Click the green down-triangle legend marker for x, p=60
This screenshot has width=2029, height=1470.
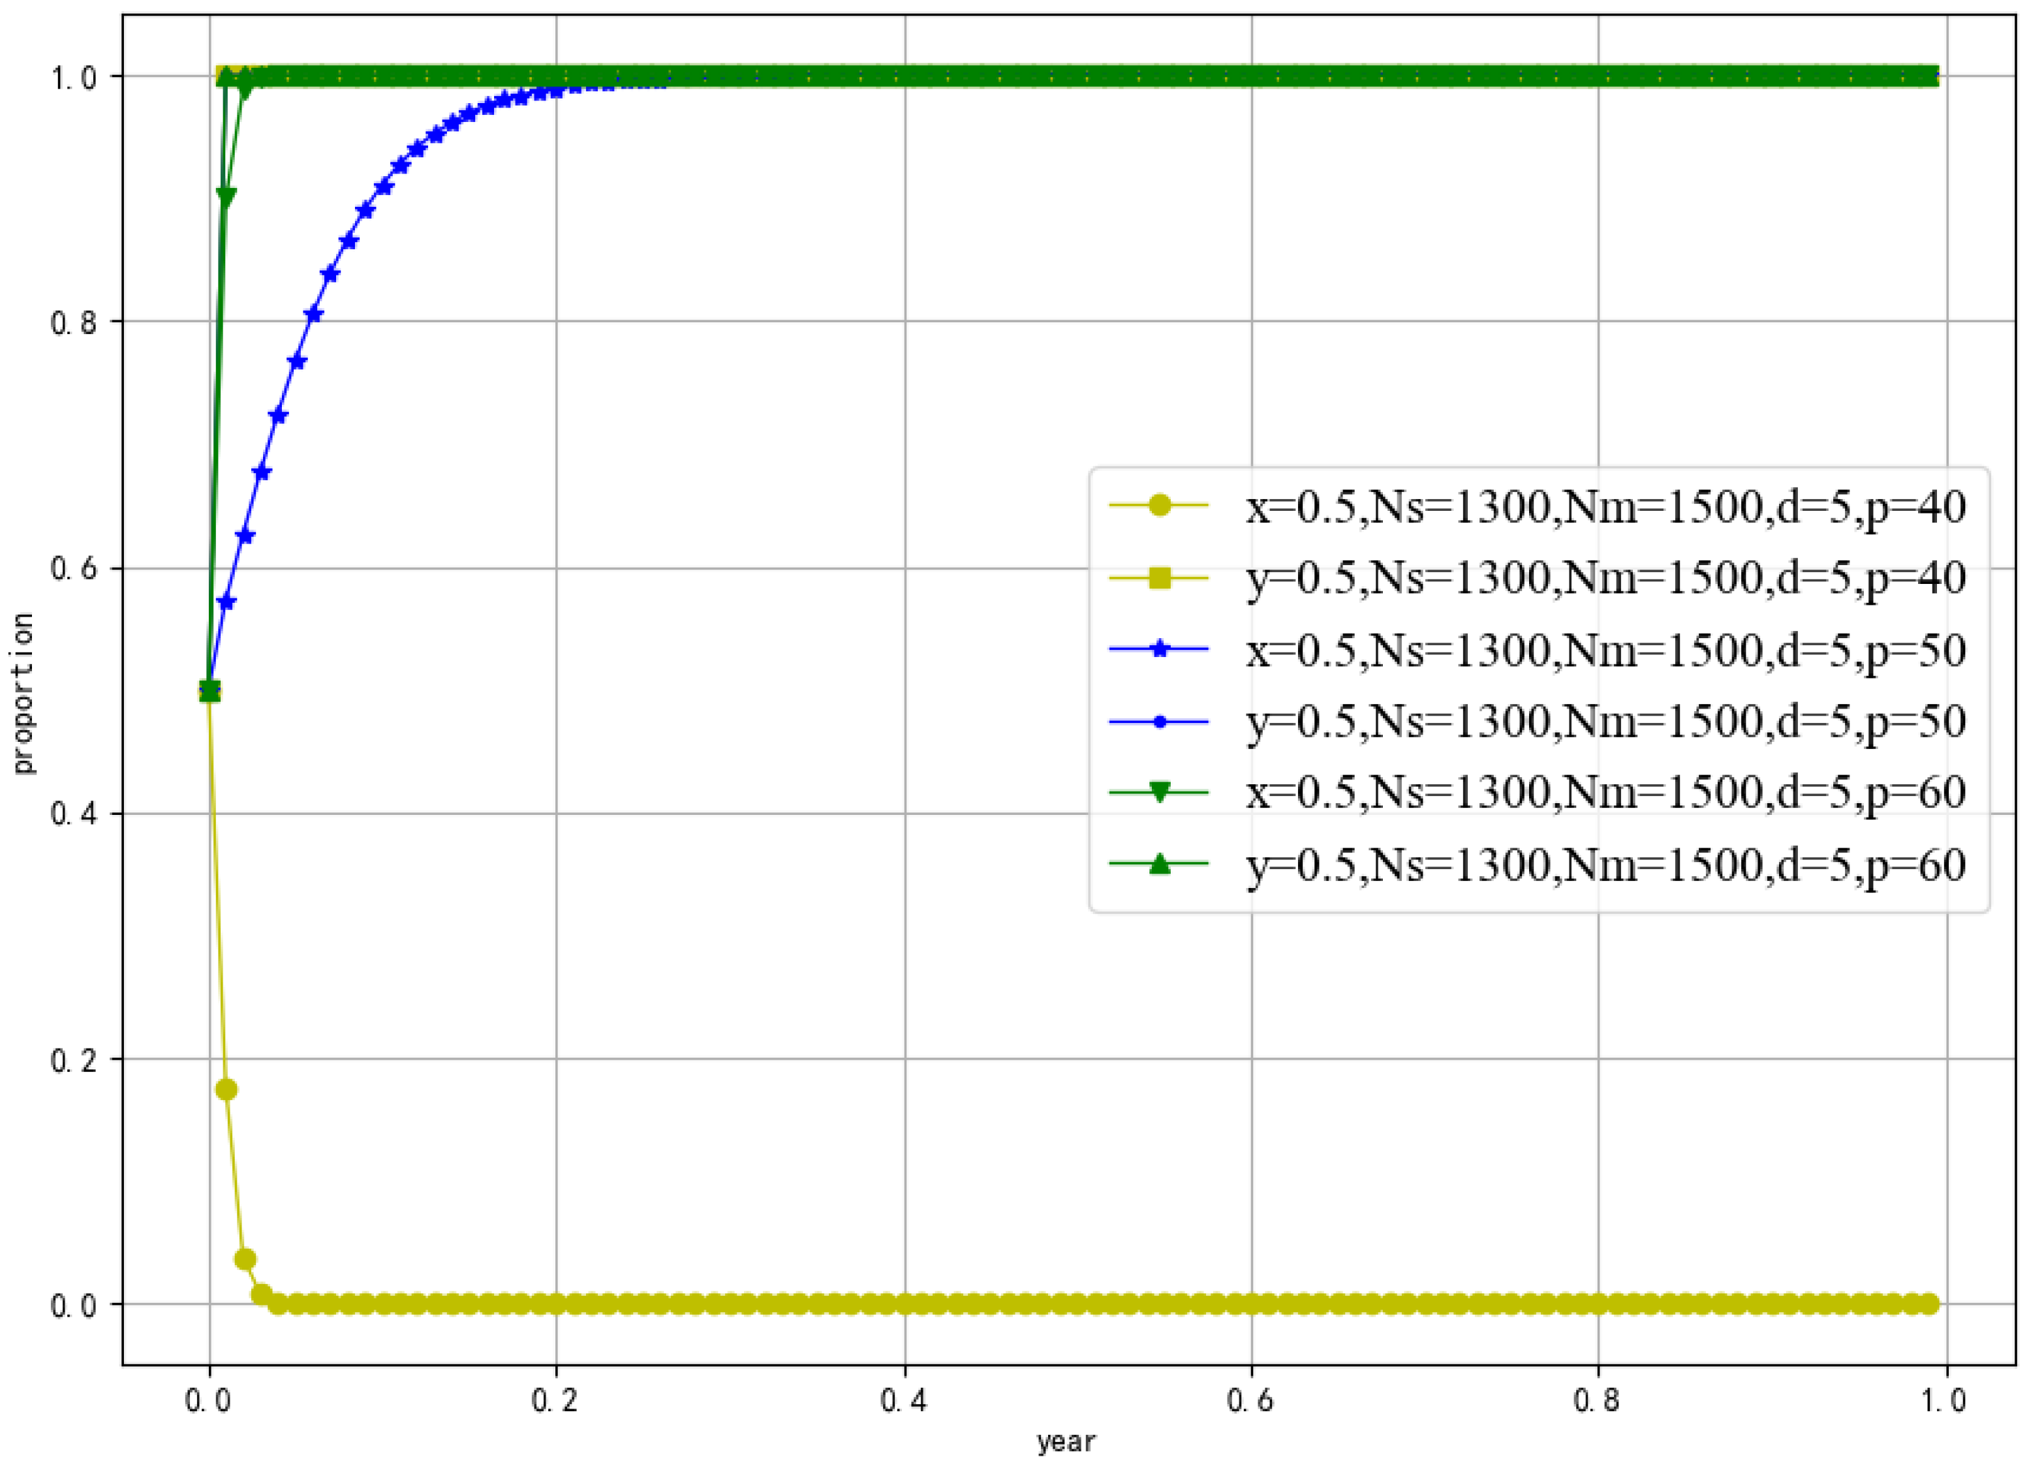(1160, 792)
